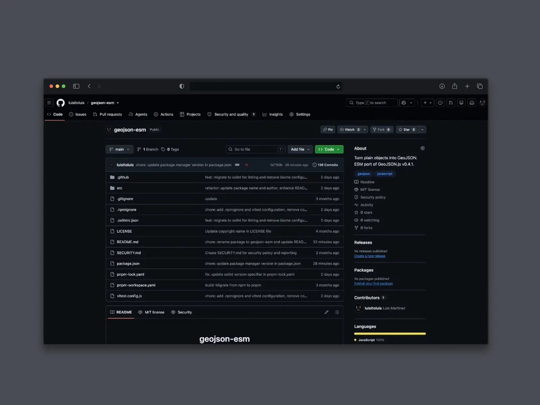Open the Settings tab

pos(300,114)
